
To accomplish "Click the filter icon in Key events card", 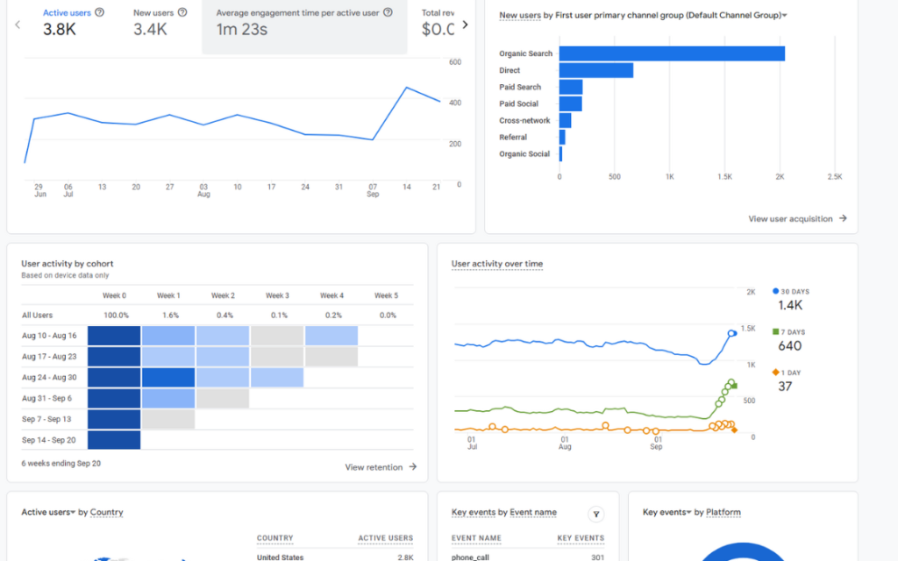I will point(595,514).
